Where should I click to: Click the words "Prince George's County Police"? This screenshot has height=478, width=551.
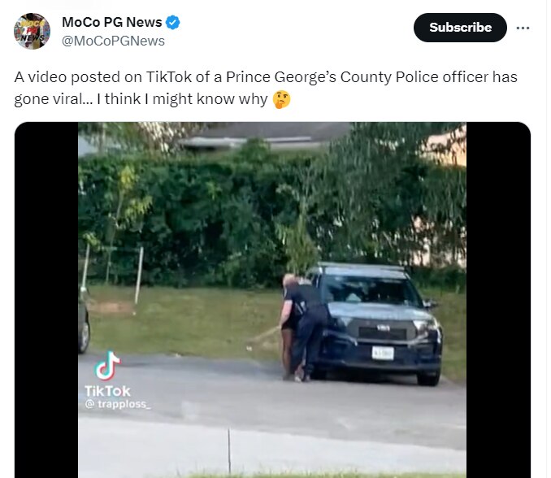click(x=332, y=77)
